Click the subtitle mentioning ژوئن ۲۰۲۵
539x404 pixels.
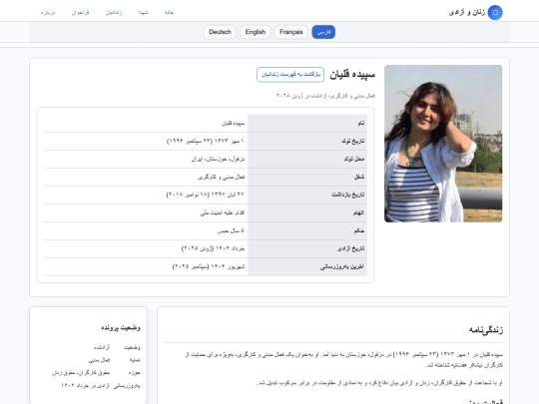(325, 96)
